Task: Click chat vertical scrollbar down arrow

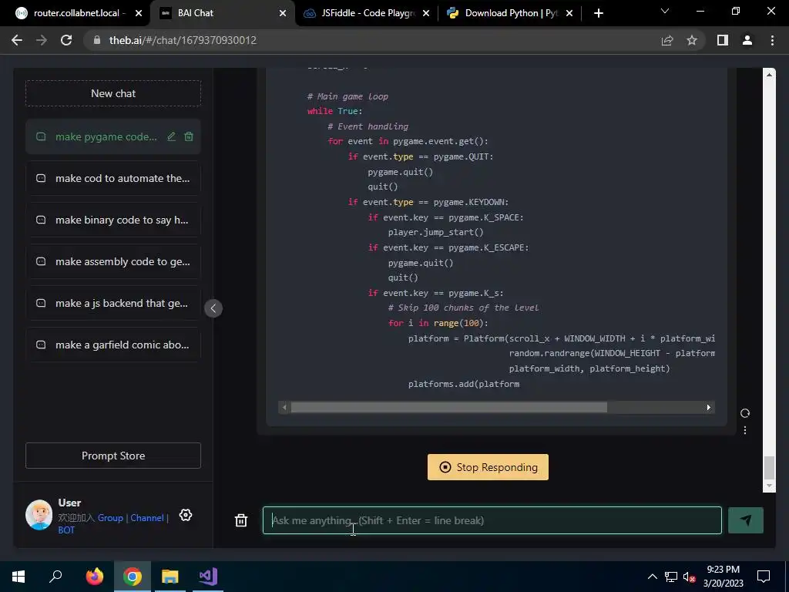Action: pyautogui.click(x=769, y=486)
